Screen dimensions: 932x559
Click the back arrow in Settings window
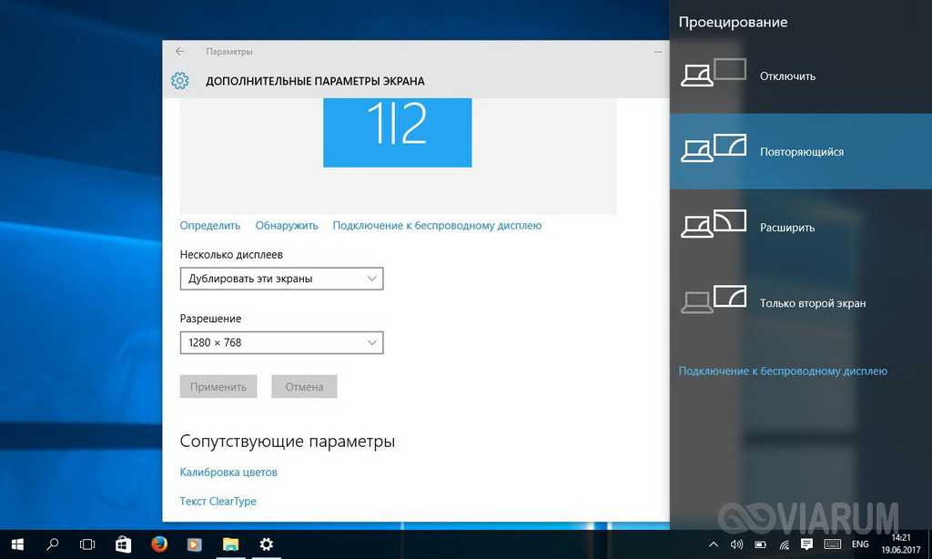(180, 52)
